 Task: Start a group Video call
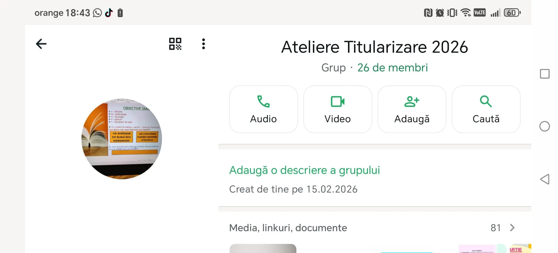click(x=338, y=109)
